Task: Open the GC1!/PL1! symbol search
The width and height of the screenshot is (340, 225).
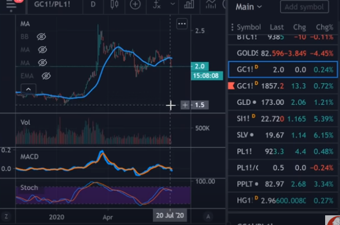Action: click(52, 4)
